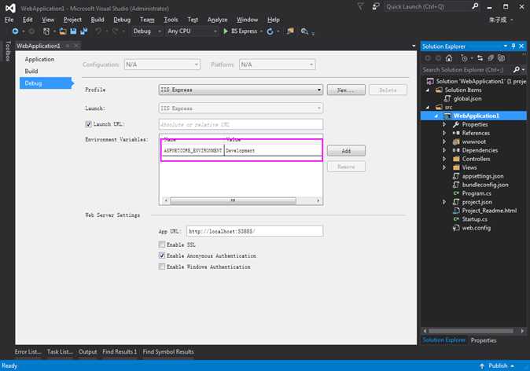Click the green Start debugging arrow
The width and height of the screenshot is (530, 371).
click(226, 31)
